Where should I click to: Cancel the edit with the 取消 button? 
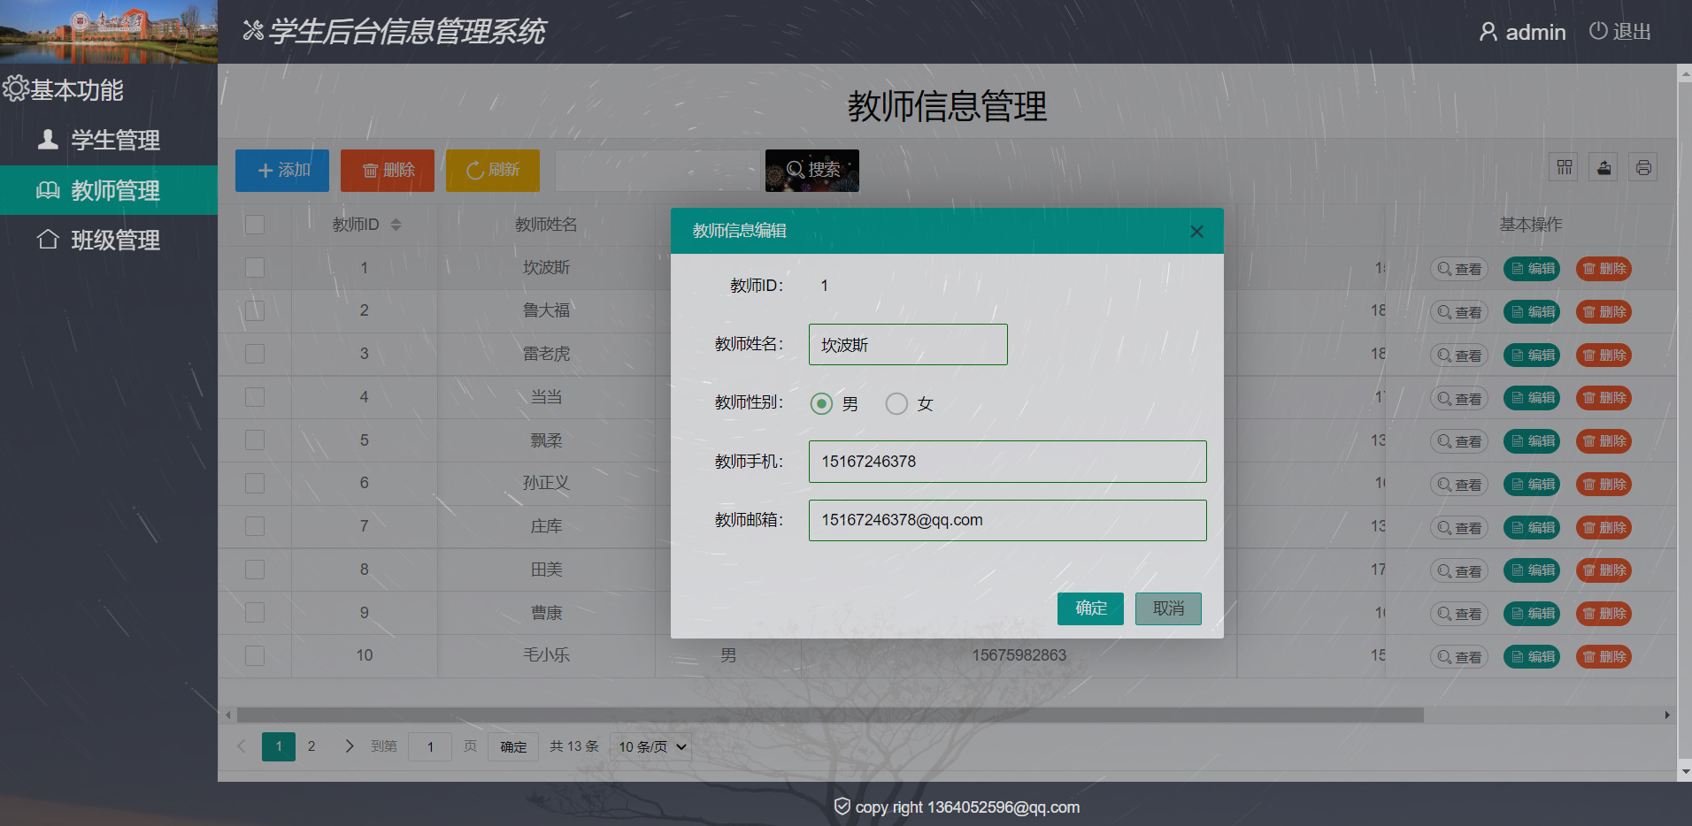(x=1168, y=608)
